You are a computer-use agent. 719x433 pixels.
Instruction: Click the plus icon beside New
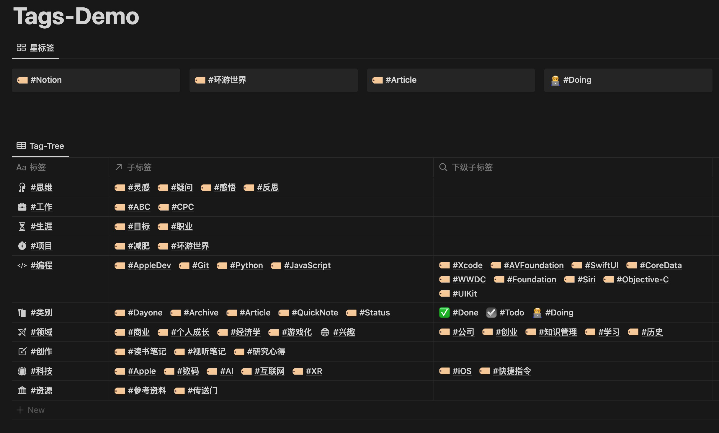(20, 410)
